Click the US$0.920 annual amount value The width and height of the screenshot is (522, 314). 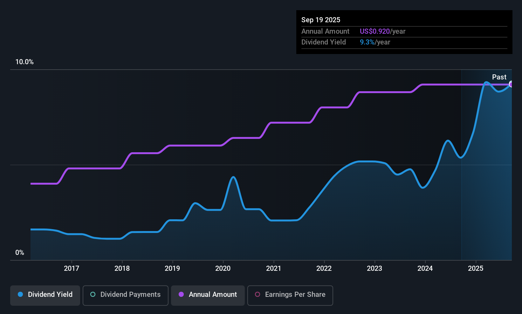(x=375, y=31)
